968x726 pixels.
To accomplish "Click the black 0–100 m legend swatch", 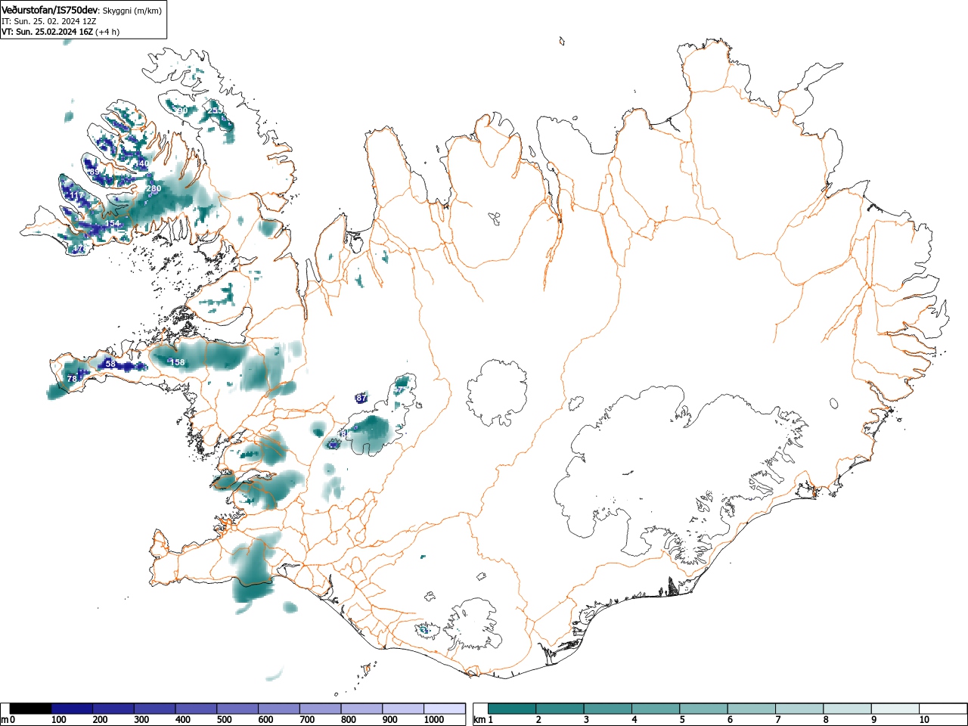I will tap(31, 709).
